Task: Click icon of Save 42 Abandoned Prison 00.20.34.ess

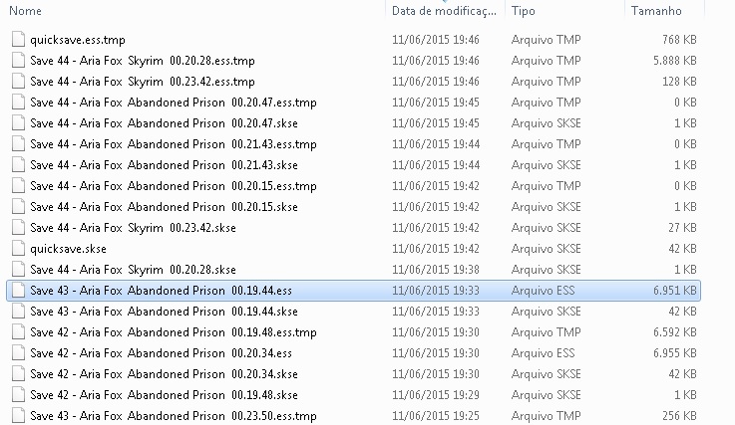Action: pyautogui.click(x=18, y=353)
